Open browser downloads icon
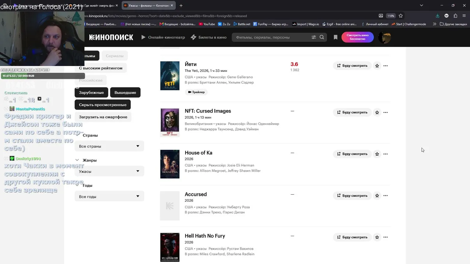Screen dimensions: 470x264 tap(437, 16)
